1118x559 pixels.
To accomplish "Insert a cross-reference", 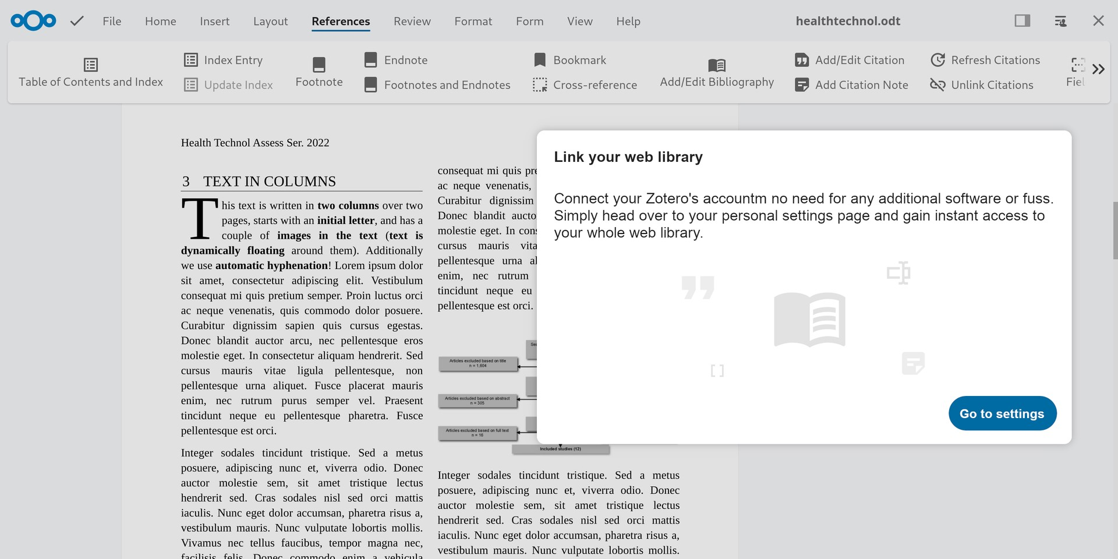I will tap(584, 84).
